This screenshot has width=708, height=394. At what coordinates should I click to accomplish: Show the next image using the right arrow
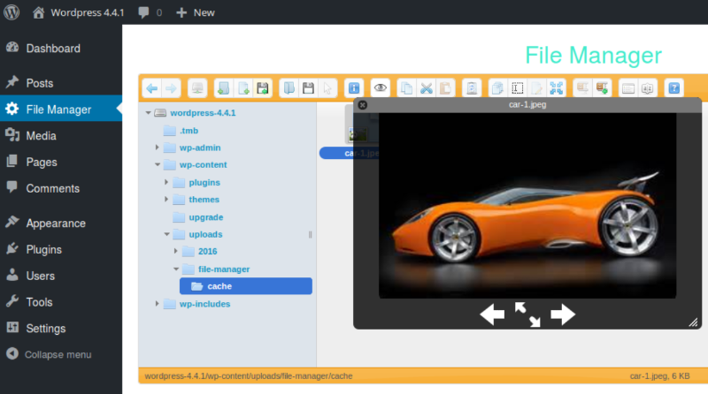click(563, 314)
